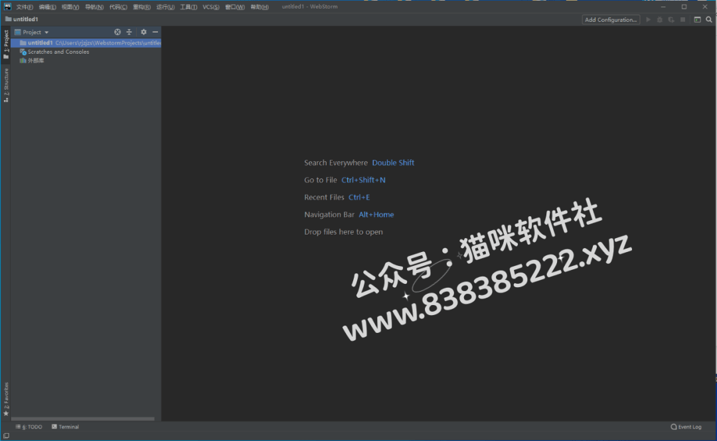The image size is (717, 441).
Task: Click the Double Shift shortcut hint
Action: [393, 162]
